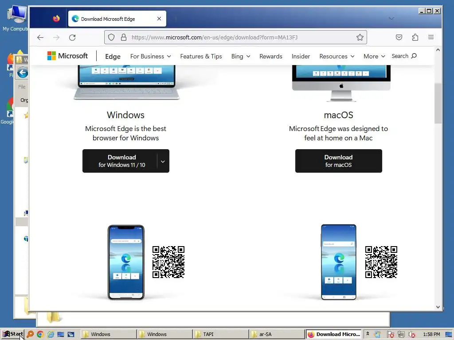The width and height of the screenshot is (454, 340).
Task: Download Edge for macOS
Action: [338, 161]
